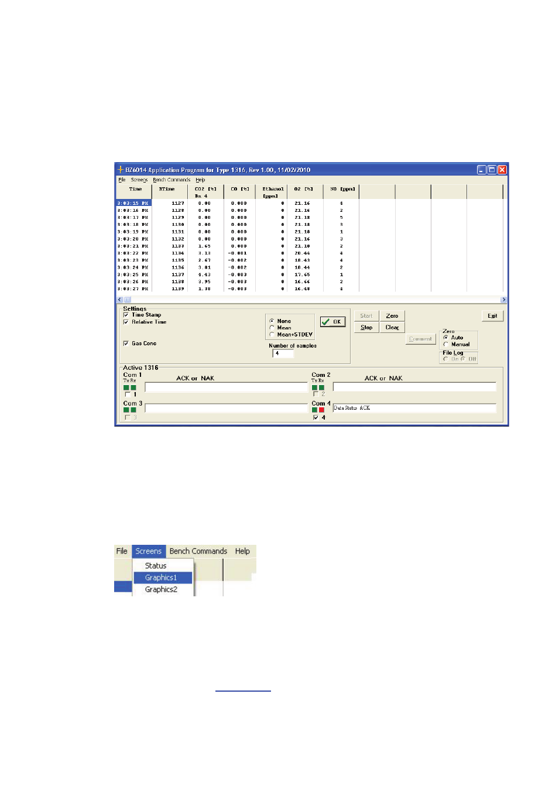The width and height of the screenshot is (559, 790).
Task: Click the Zero button
Action: pyautogui.click(x=392, y=316)
